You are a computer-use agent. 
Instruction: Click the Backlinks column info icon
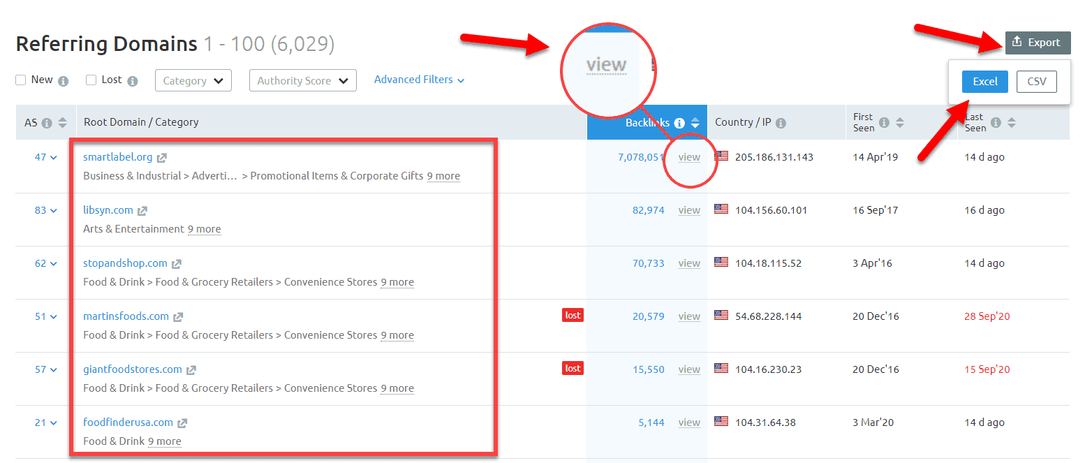(679, 123)
